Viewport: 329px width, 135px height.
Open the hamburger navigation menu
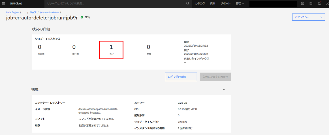pyautogui.click(x=3, y=4)
